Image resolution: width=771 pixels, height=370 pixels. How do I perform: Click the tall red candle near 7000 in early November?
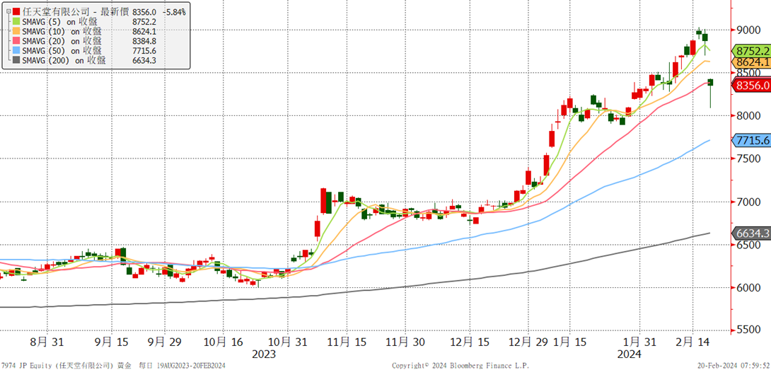(x=323, y=201)
